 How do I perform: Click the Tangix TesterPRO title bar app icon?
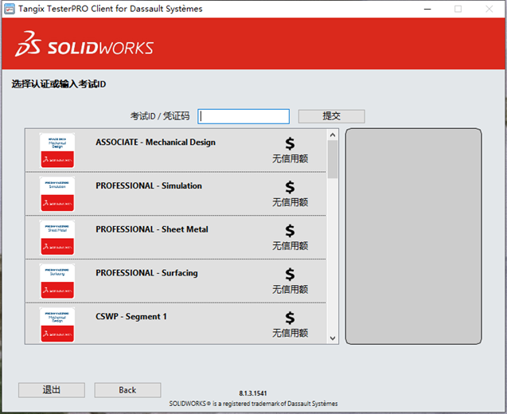point(10,9)
